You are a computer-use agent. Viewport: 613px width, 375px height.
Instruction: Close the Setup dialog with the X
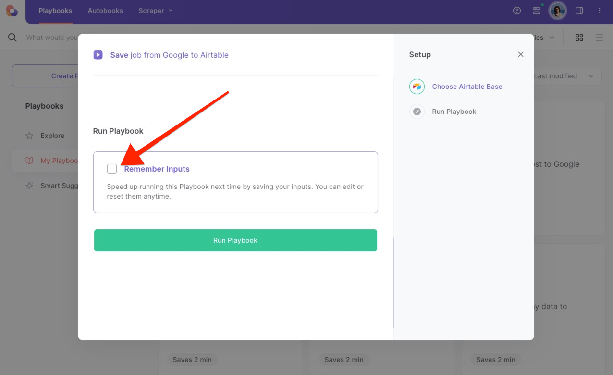(521, 54)
